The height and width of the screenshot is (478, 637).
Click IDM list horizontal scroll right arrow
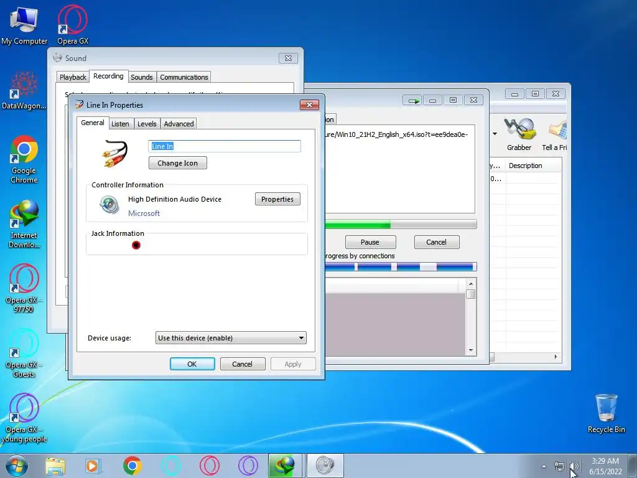point(556,357)
